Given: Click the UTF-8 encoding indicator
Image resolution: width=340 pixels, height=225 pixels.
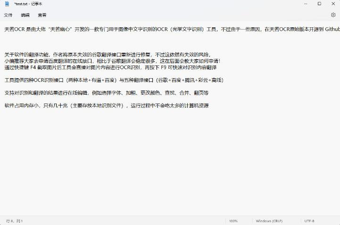Looking at the screenshot, I should click(x=309, y=221).
